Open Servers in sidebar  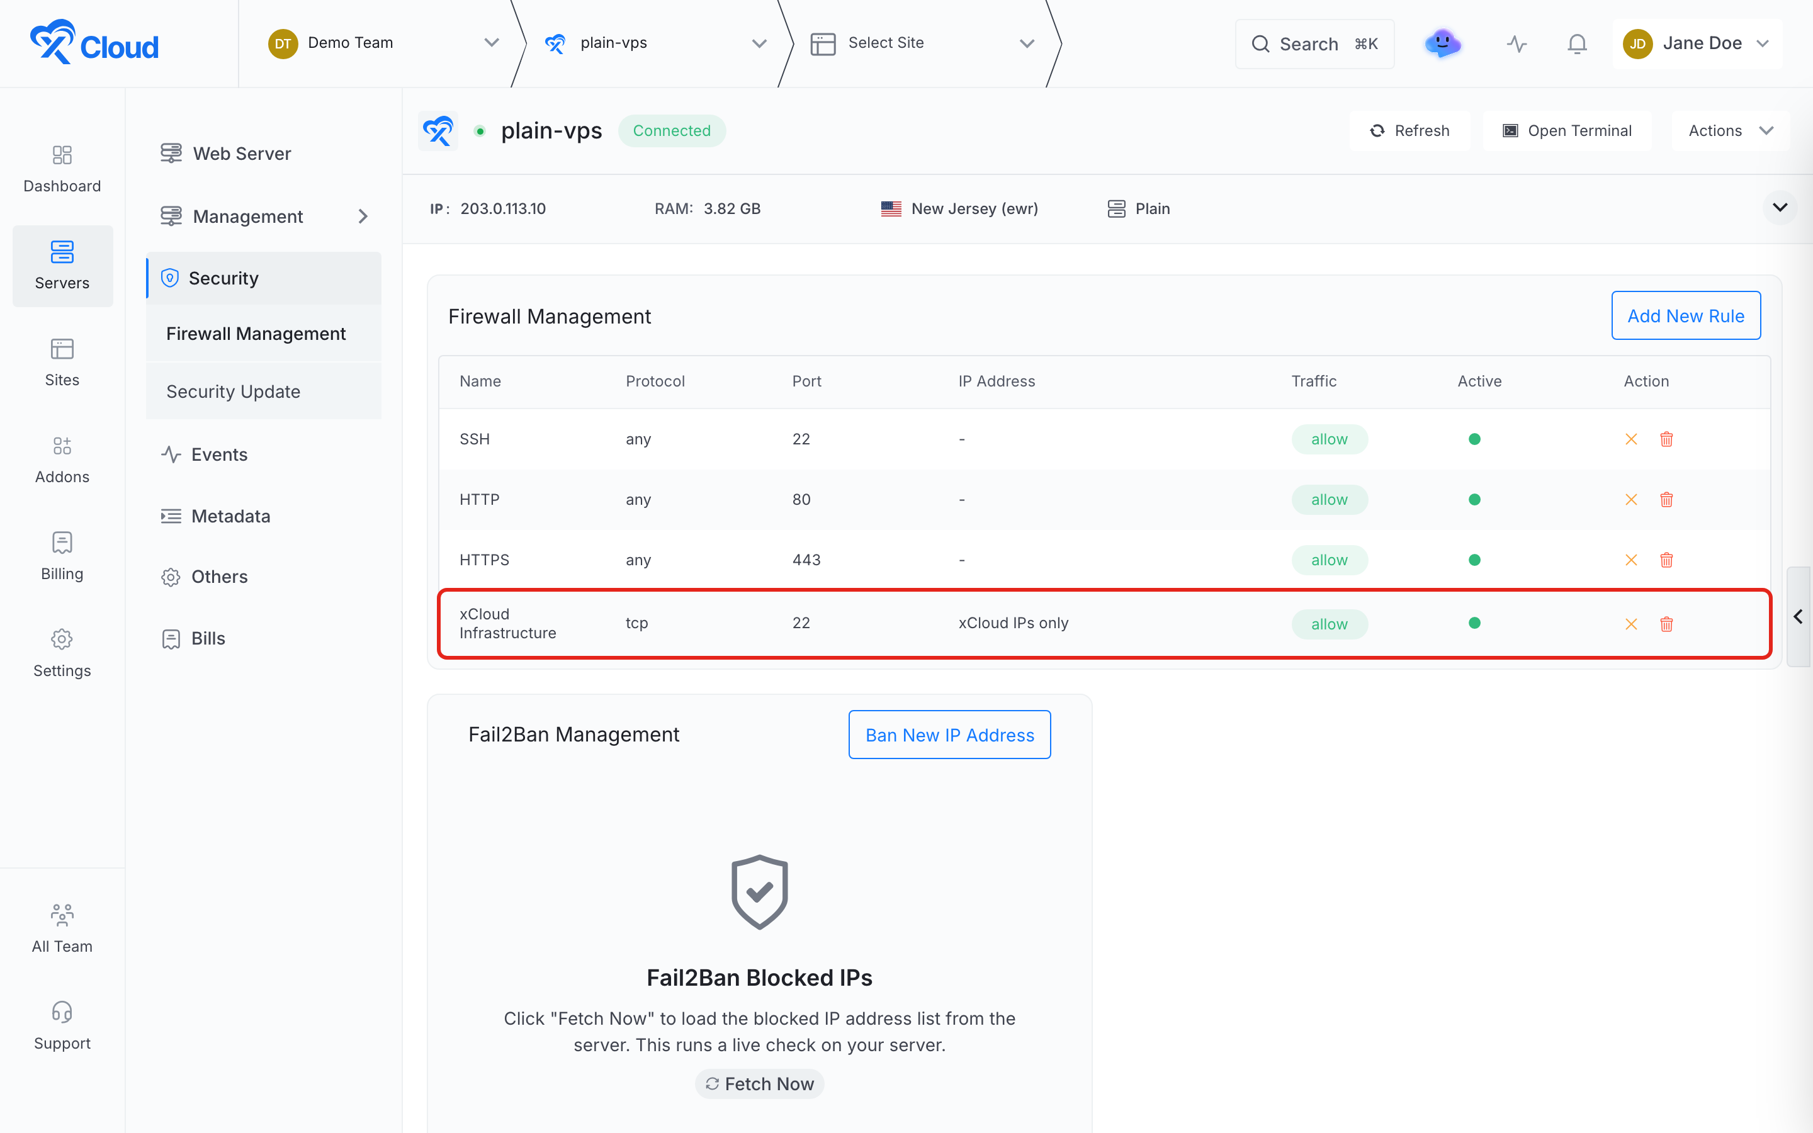coord(62,266)
